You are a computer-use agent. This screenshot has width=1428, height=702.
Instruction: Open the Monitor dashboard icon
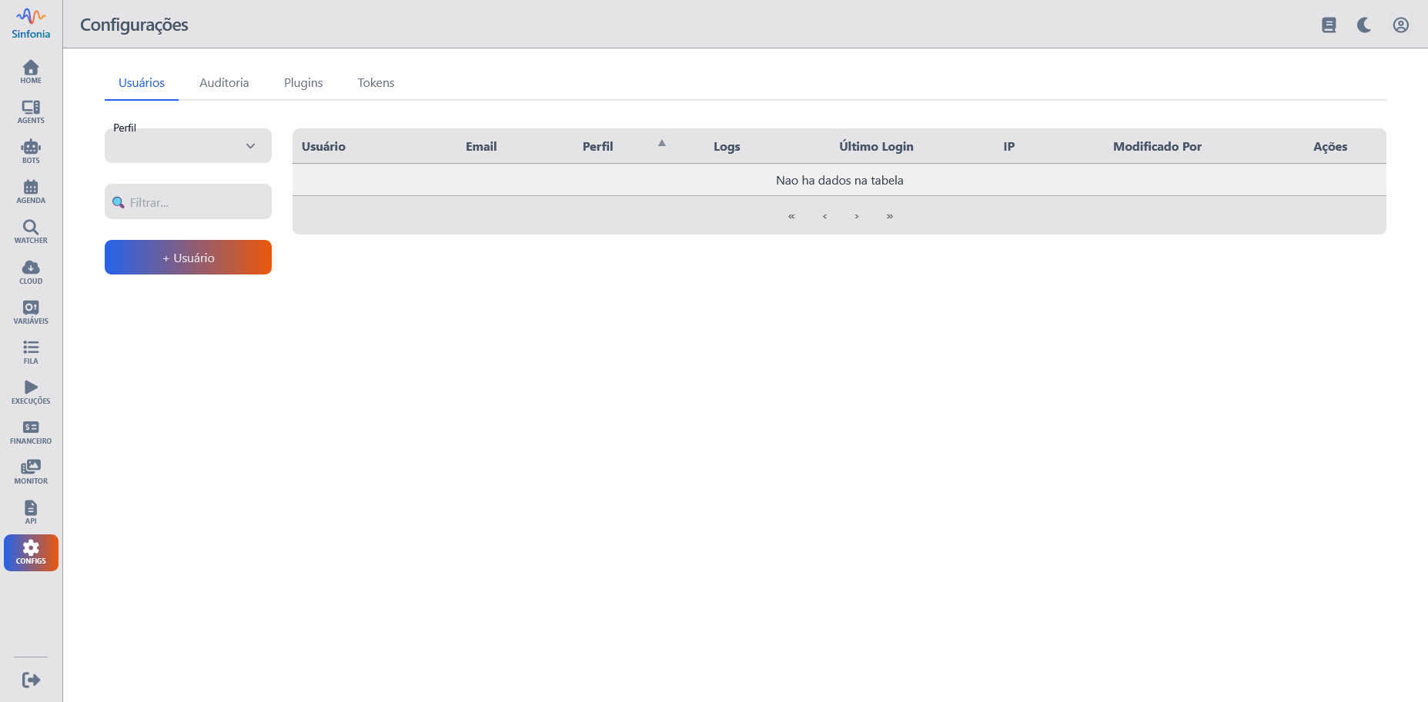click(31, 472)
